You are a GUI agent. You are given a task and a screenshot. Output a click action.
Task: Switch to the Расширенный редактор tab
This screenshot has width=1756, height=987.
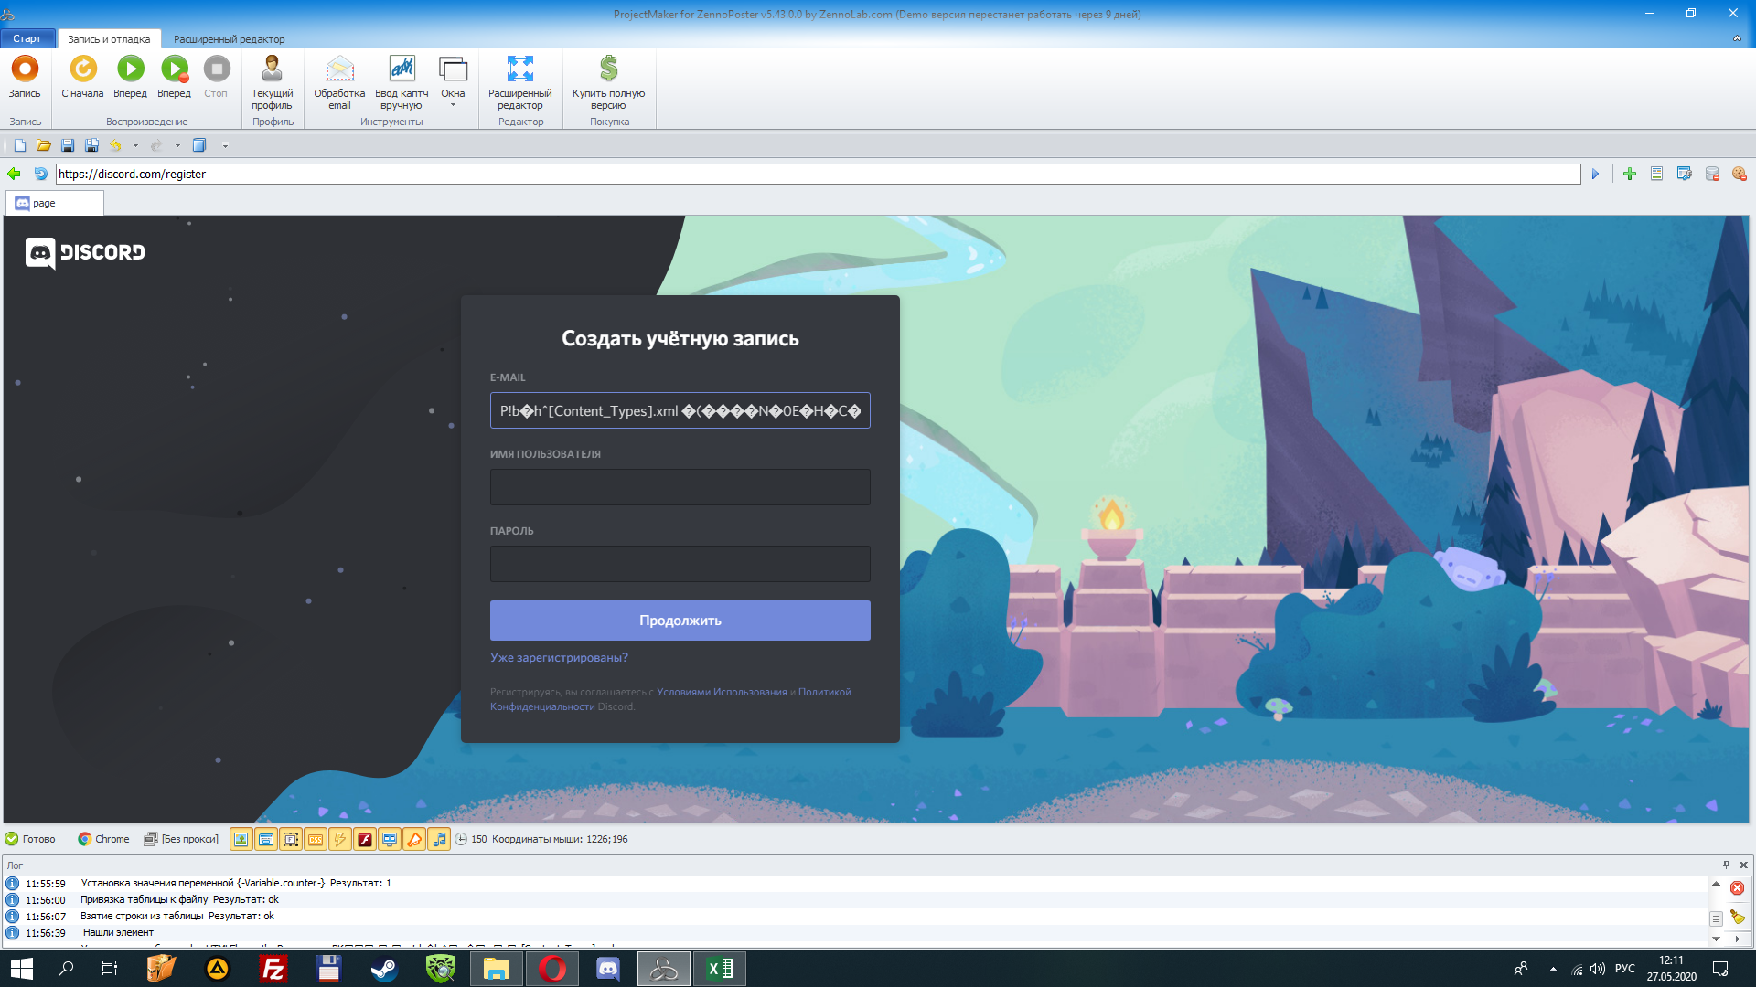pos(229,39)
